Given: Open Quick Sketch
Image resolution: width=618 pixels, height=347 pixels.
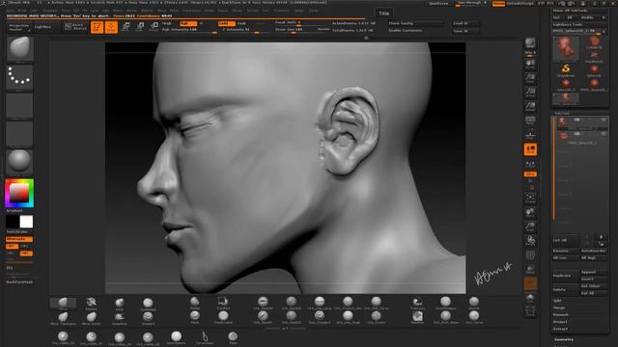Looking at the screenshot, I should tap(75, 27).
